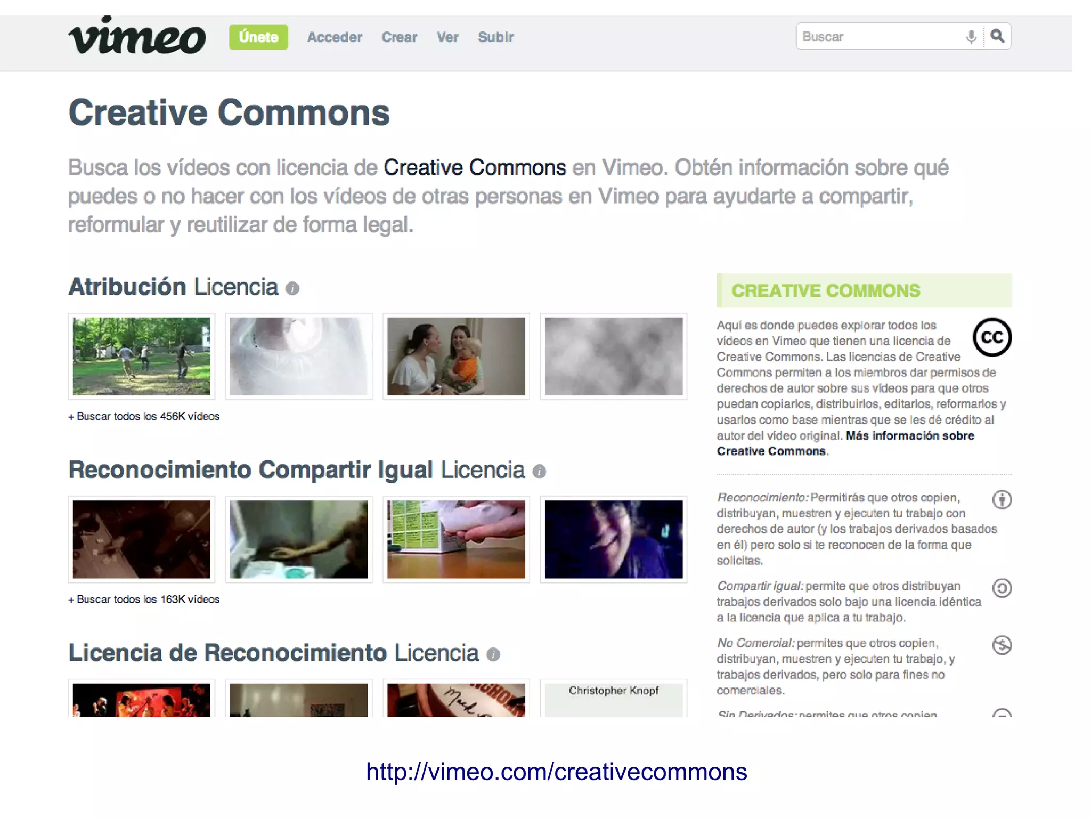Click inside the Buscar search field
This screenshot has width=1091, height=818.
[x=879, y=36]
